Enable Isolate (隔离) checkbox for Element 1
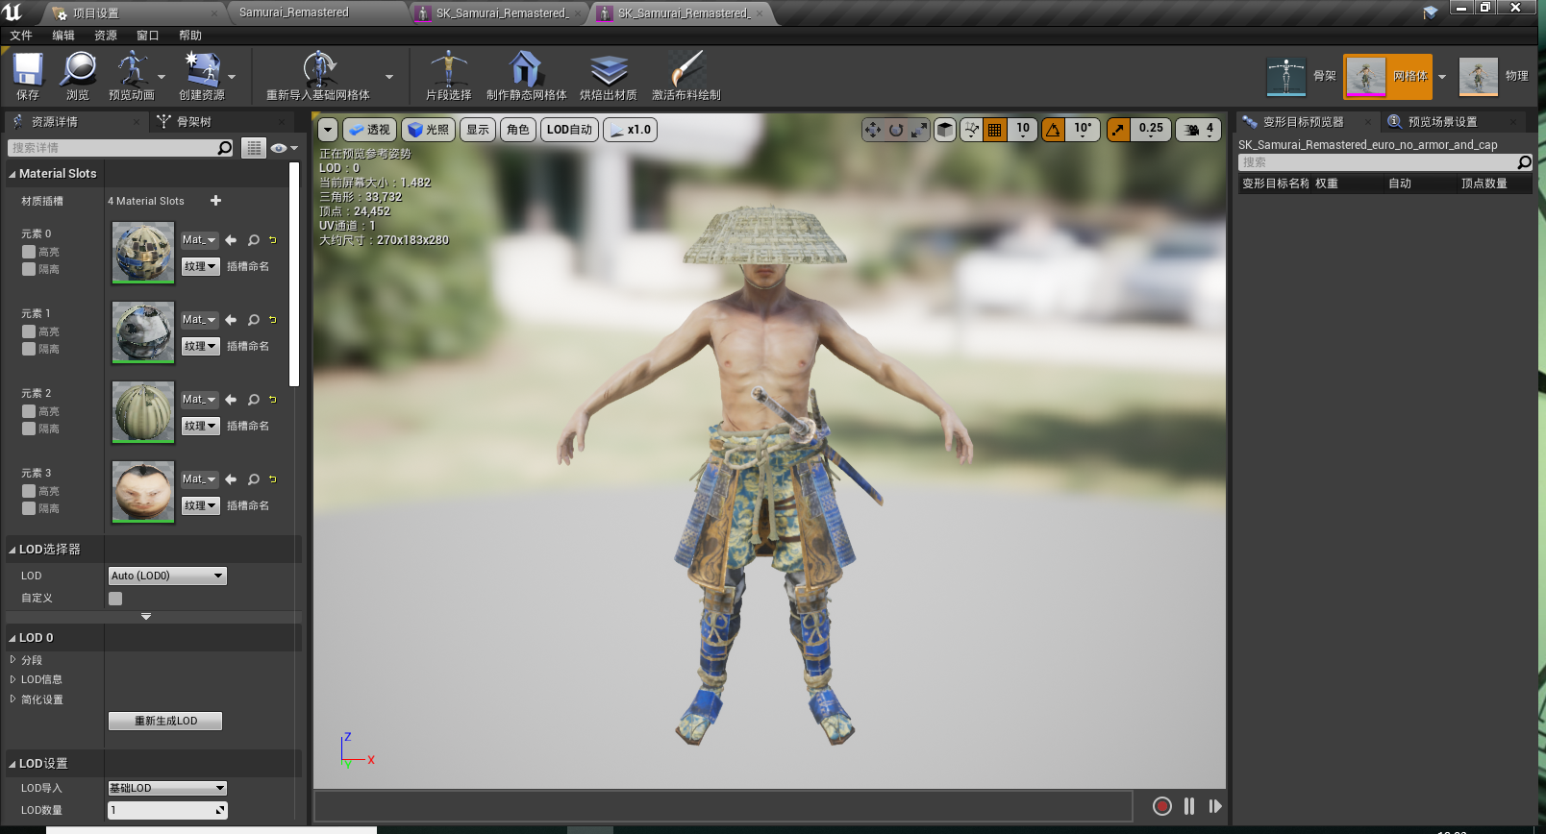The width and height of the screenshot is (1546, 834). (x=29, y=349)
